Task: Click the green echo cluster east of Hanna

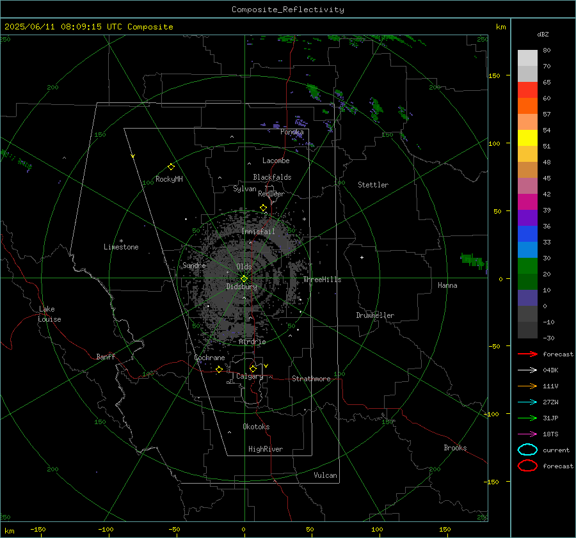Action: [473, 260]
